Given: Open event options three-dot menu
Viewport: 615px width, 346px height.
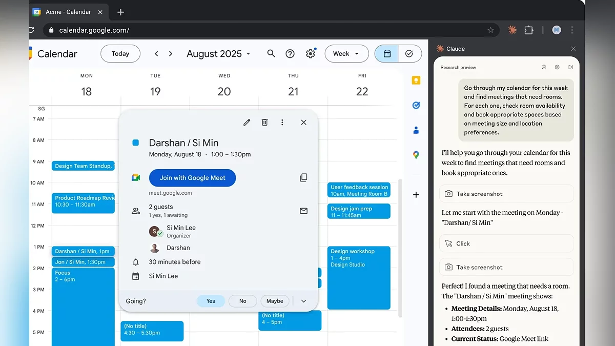Looking at the screenshot, I should pyautogui.click(x=282, y=123).
